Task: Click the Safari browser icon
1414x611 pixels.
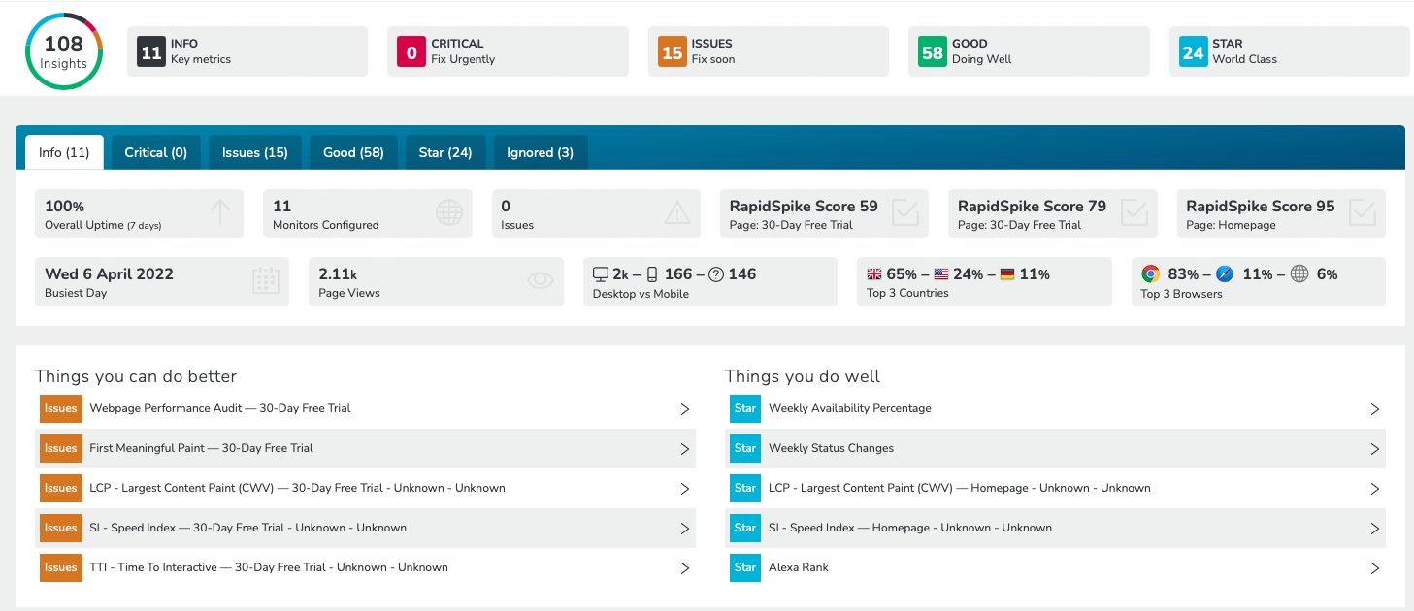Action: pyautogui.click(x=1225, y=274)
